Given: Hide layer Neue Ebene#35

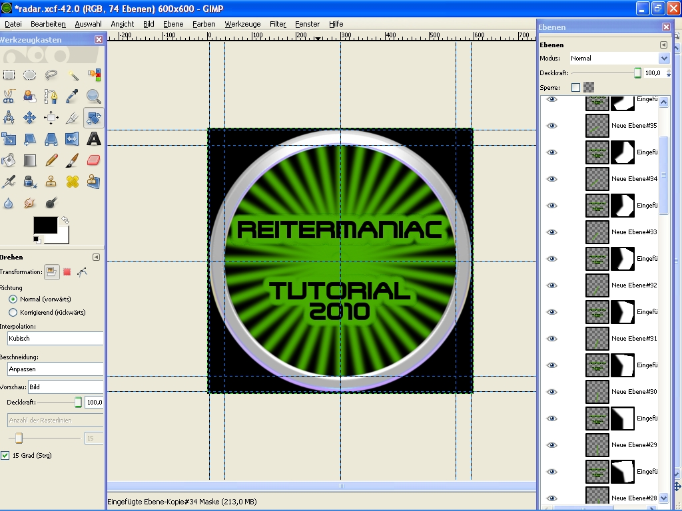Looking at the screenshot, I should click(x=551, y=126).
